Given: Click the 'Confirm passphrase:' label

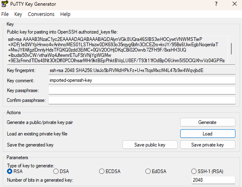Looking at the screenshot, I should [26, 100].
